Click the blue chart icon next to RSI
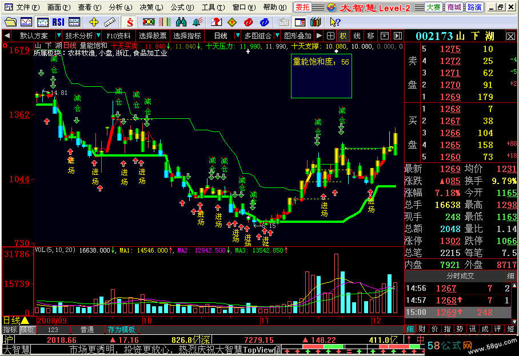This screenshot has width=519, height=356. point(74,22)
